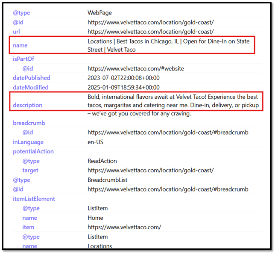This screenshot has width=275, height=254.
Task: Select the inLanguage property label
Action: coord(28,142)
